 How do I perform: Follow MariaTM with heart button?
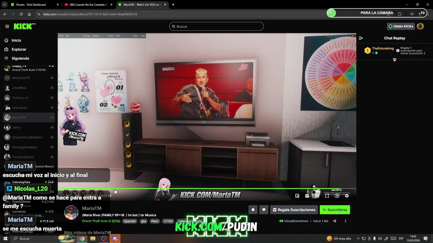pyautogui.click(x=264, y=210)
